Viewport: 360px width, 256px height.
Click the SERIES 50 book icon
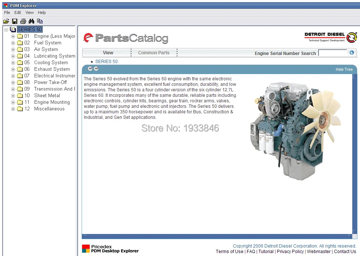click(x=13, y=30)
